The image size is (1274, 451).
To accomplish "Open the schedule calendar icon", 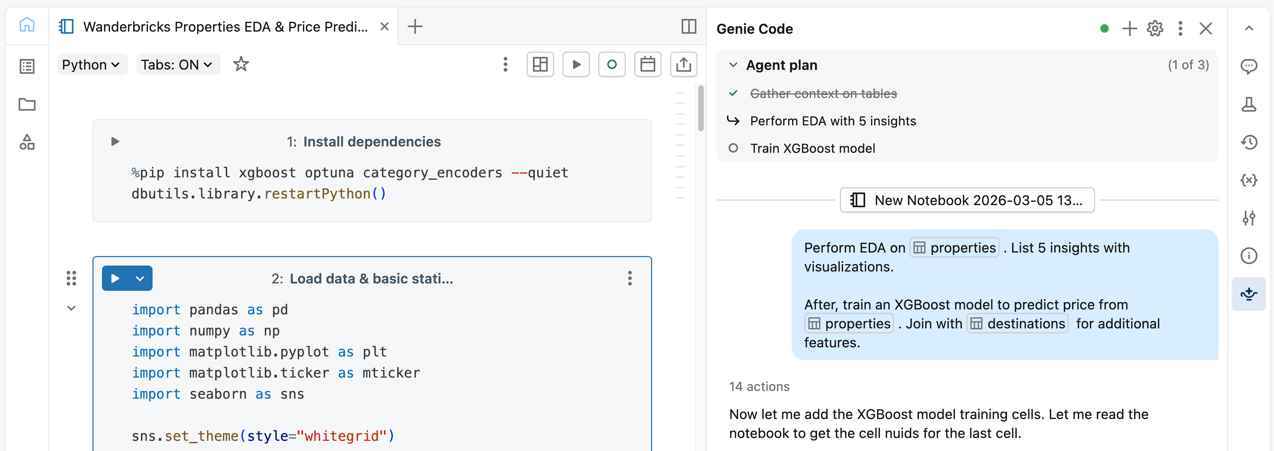I will click(x=648, y=64).
